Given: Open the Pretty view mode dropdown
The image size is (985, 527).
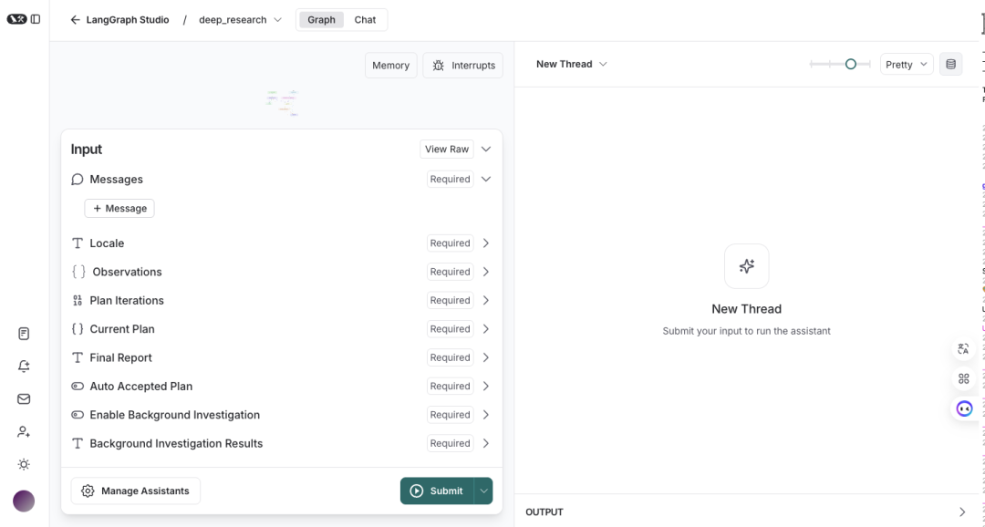Looking at the screenshot, I should [907, 64].
